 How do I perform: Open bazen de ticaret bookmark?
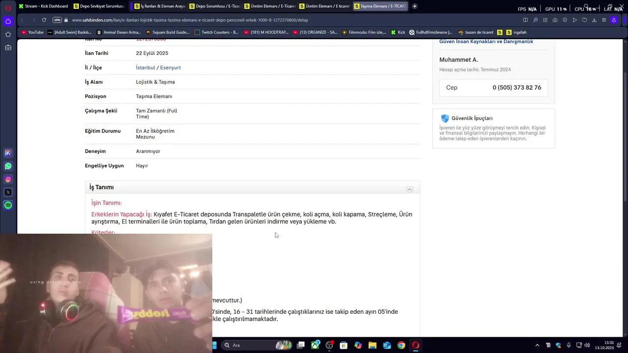coord(475,32)
